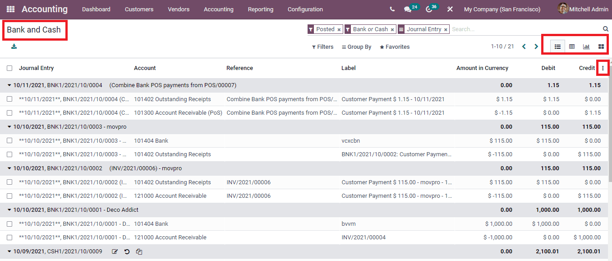Check the row for account 101404 Bank

[9, 140]
